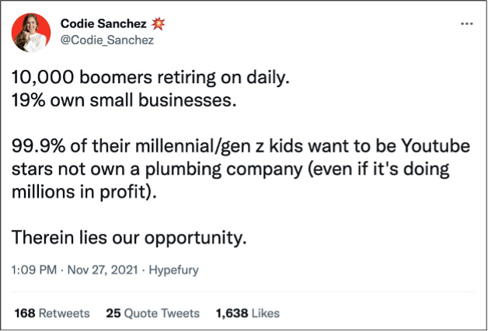Screen dimensions: 488x331
Task: Open the Hypefury source link
Action: pyautogui.click(x=173, y=270)
